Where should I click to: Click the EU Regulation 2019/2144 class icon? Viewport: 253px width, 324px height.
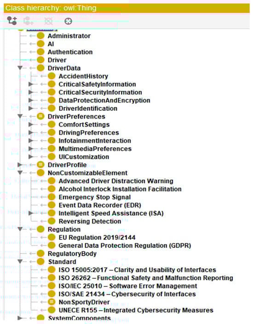tap(52, 237)
